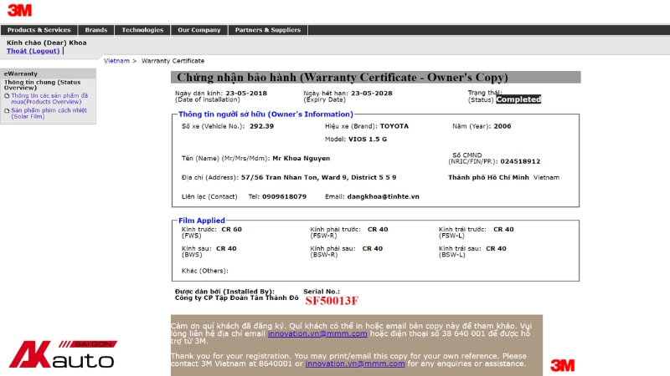Click the 3M logo in the header

click(x=19, y=10)
